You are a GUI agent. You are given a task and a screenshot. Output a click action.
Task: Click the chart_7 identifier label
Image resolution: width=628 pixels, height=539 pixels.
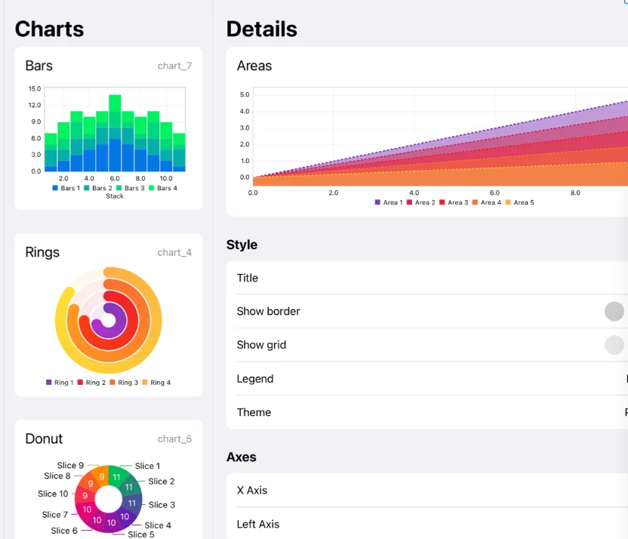pos(174,66)
